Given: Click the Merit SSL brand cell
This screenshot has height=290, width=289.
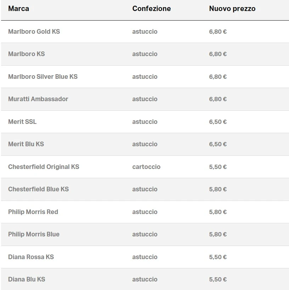Looking at the screenshot, I should pyautogui.click(x=22, y=122).
